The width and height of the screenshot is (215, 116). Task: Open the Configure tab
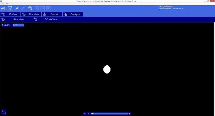(x=73, y=14)
